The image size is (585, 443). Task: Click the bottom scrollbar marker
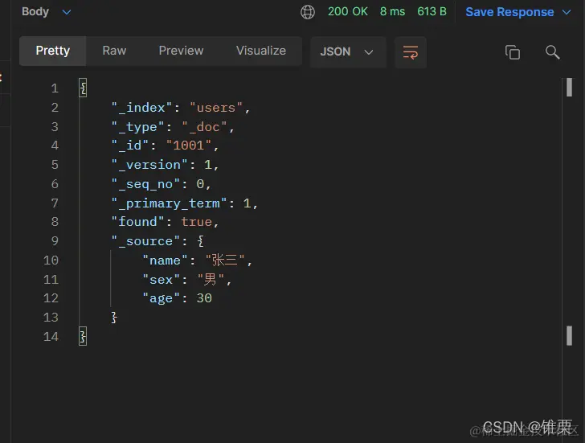569,336
